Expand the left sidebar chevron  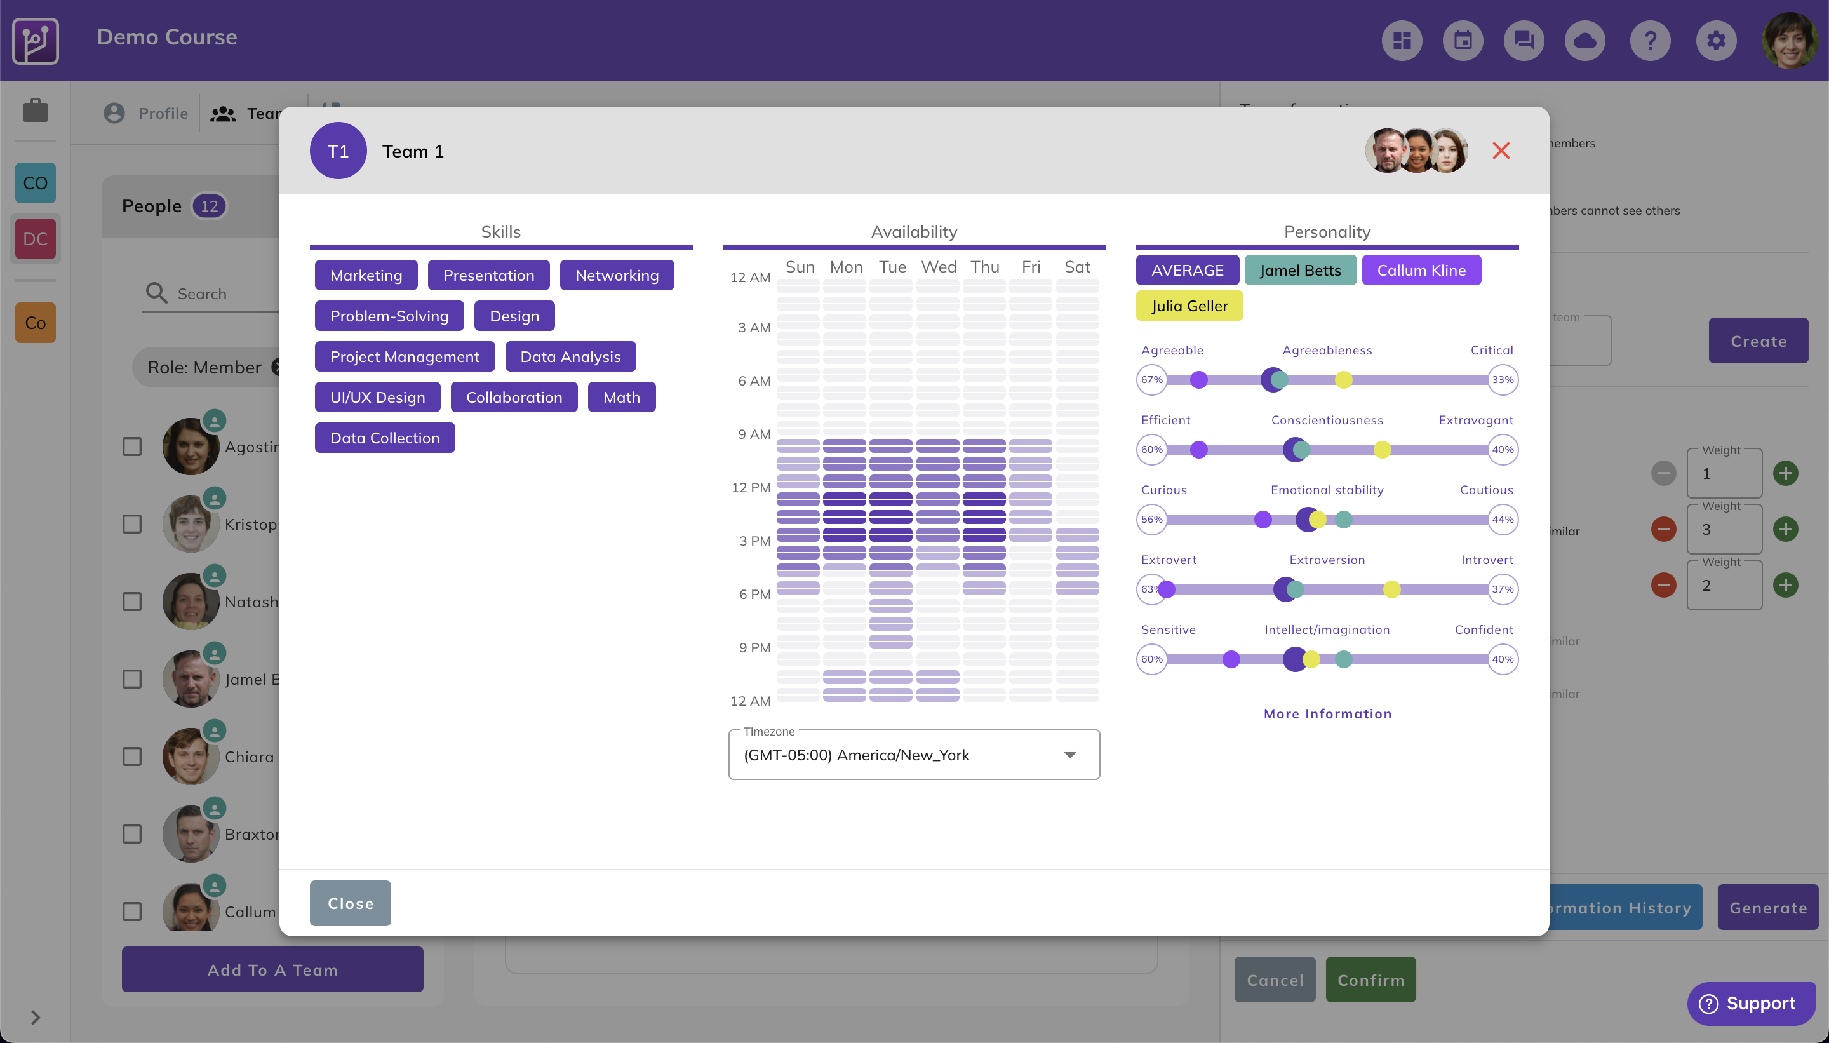(35, 1017)
